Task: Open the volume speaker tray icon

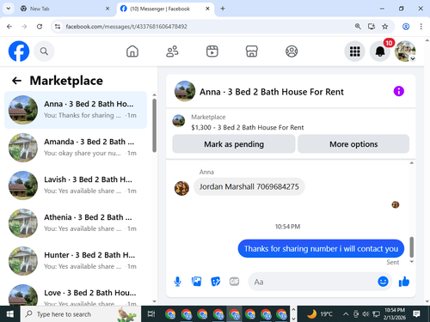Action: click(x=365, y=314)
